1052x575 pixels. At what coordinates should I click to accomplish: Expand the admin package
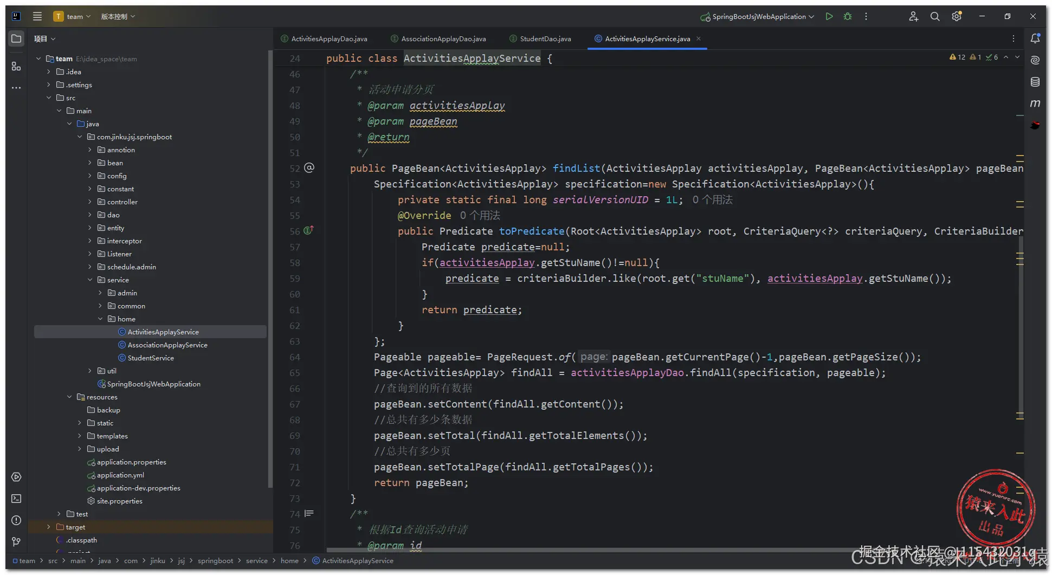pyautogui.click(x=100, y=293)
